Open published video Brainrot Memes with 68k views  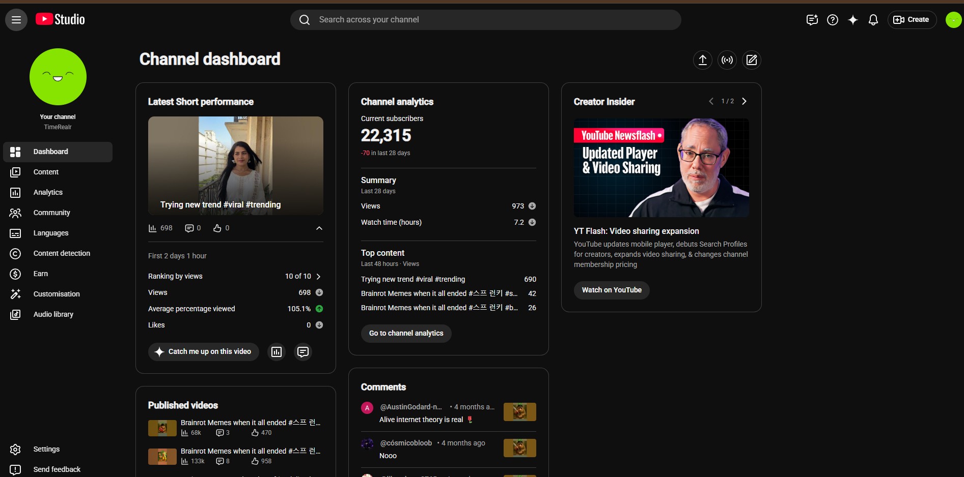pos(236,428)
